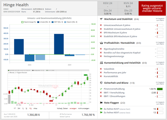The image size is (167, 120).
Task: Click red X next to Kursstabilität
Action: [x=101, y=76]
